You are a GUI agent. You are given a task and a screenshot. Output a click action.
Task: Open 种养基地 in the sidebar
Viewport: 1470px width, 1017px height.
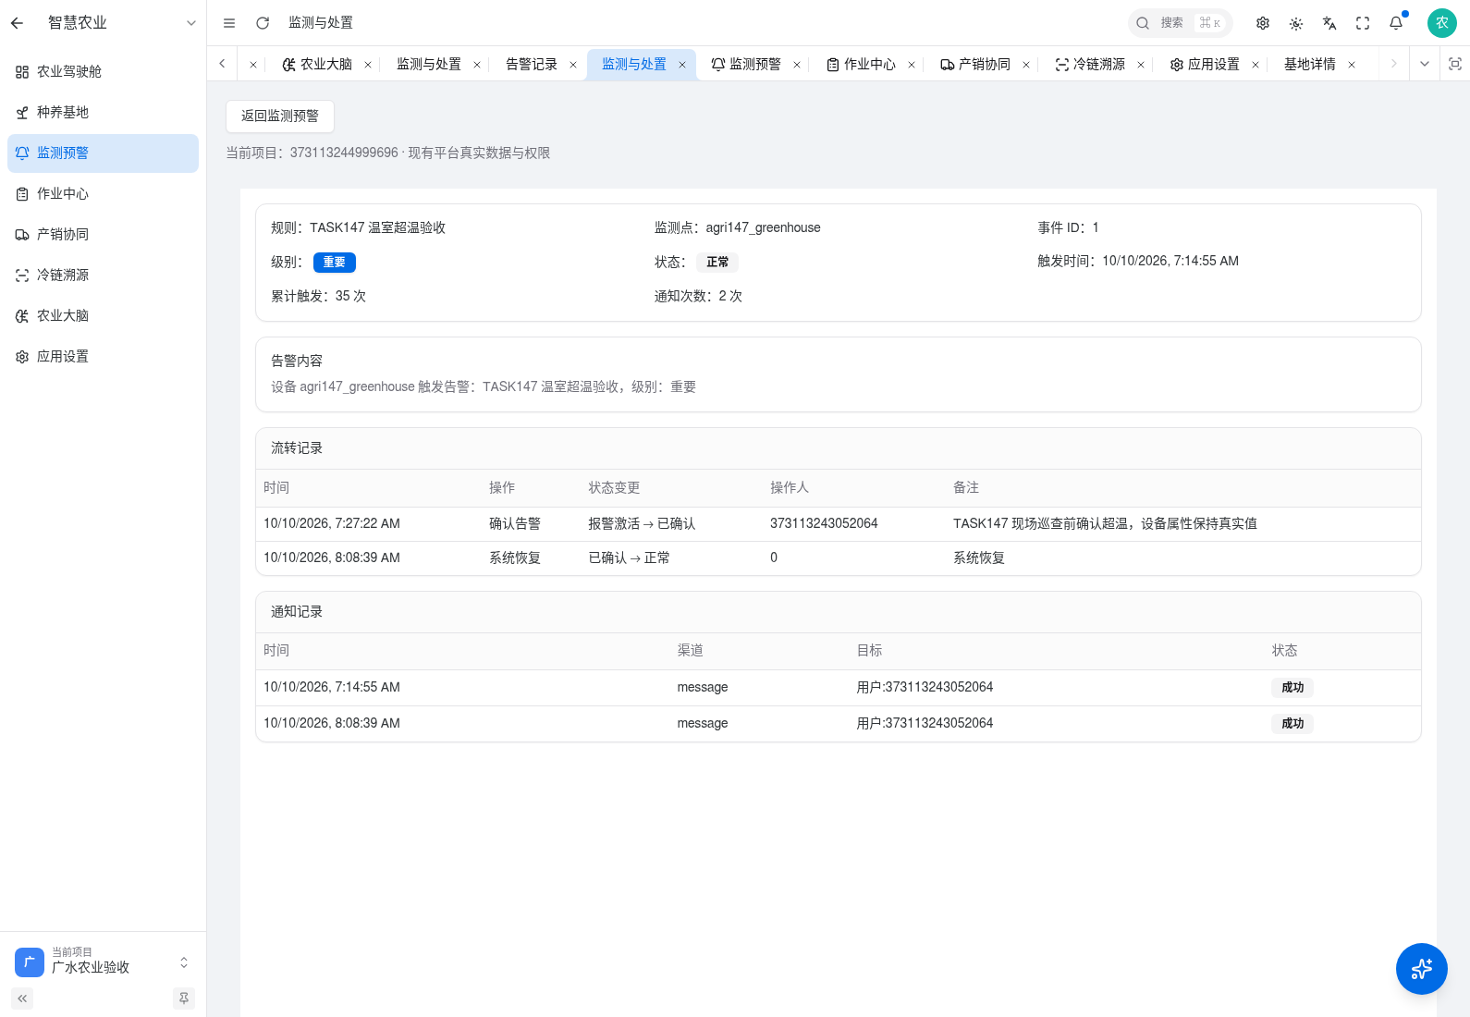[103, 113]
